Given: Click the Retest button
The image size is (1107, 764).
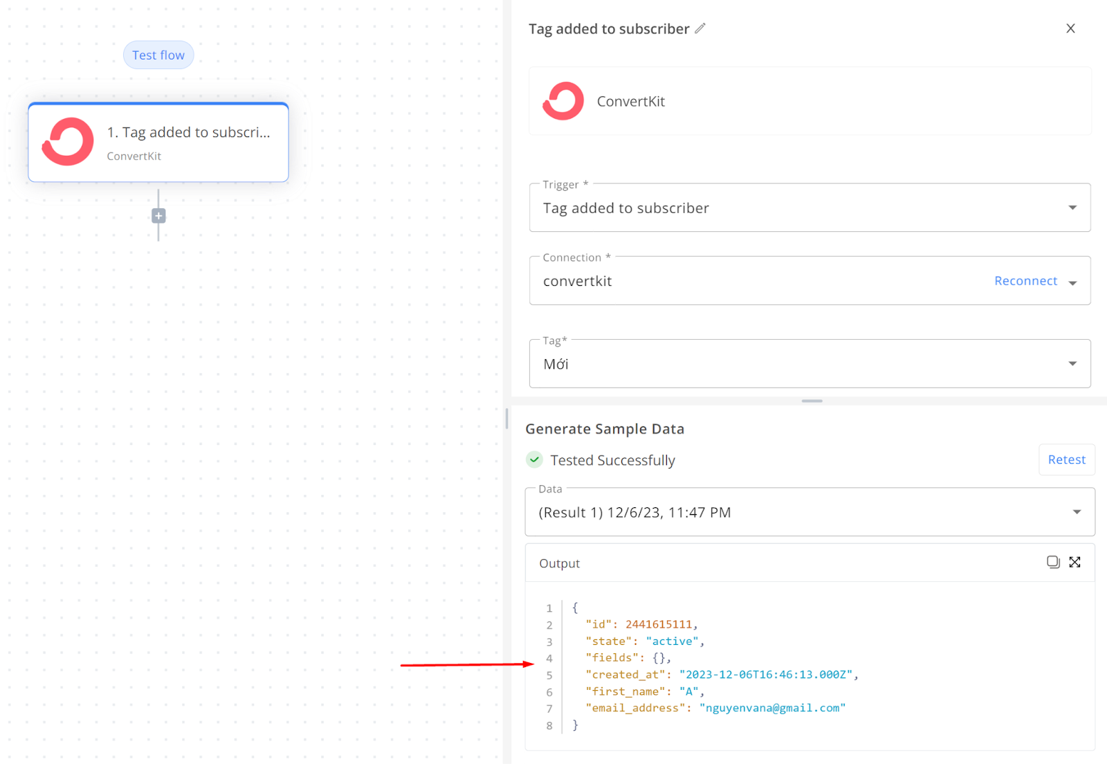Looking at the screenshot, I should (1066, 460).
